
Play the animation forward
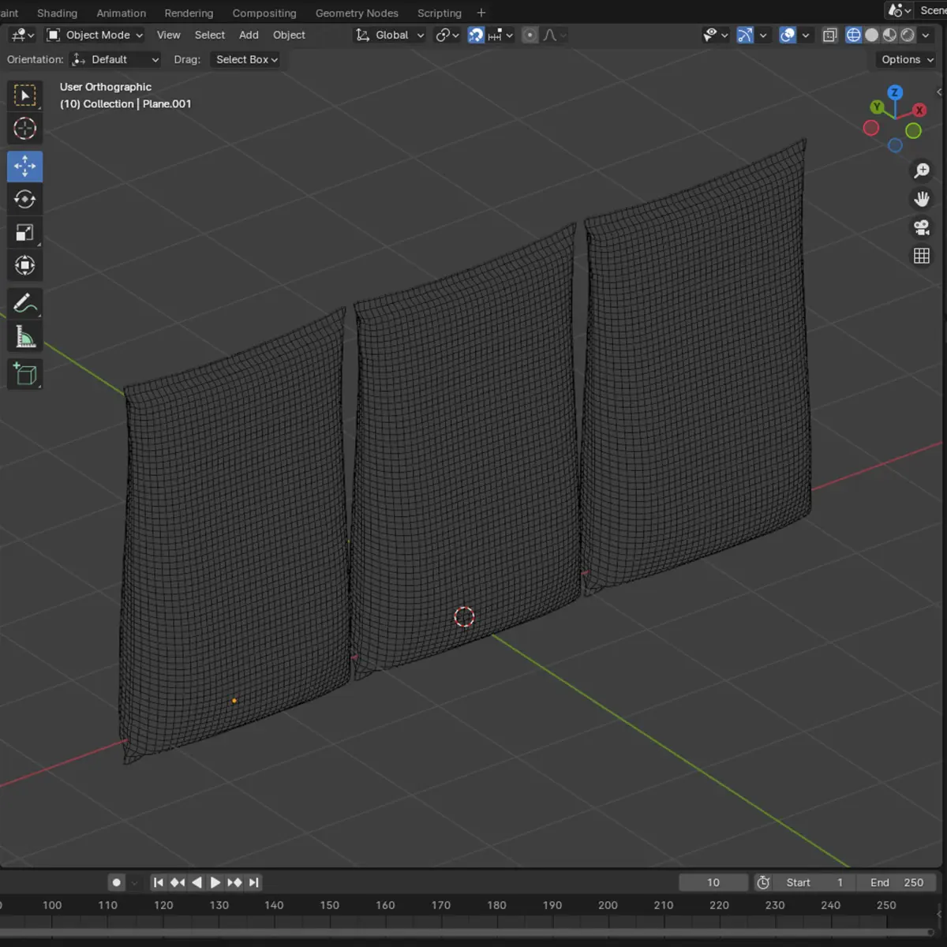(215, 882)
